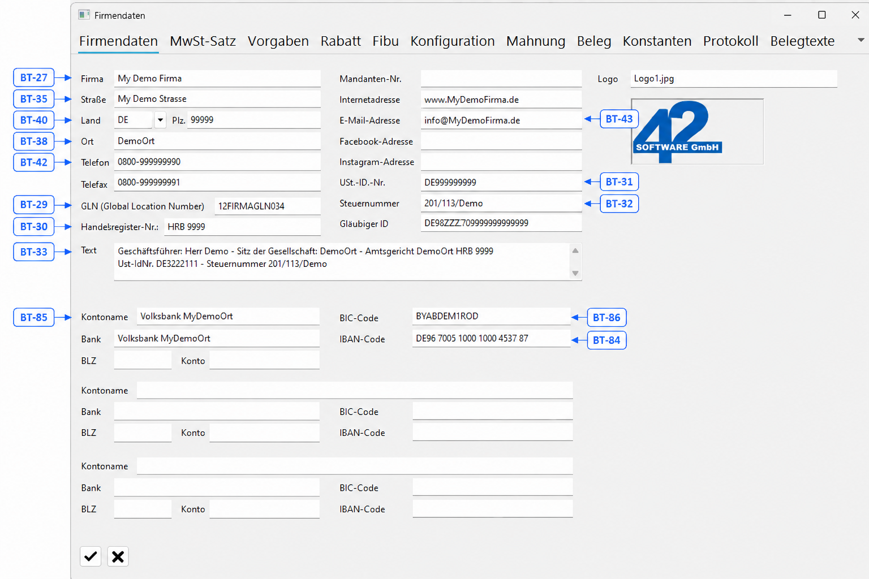Switch to the Mahnung tab

[x=535, y=41]
